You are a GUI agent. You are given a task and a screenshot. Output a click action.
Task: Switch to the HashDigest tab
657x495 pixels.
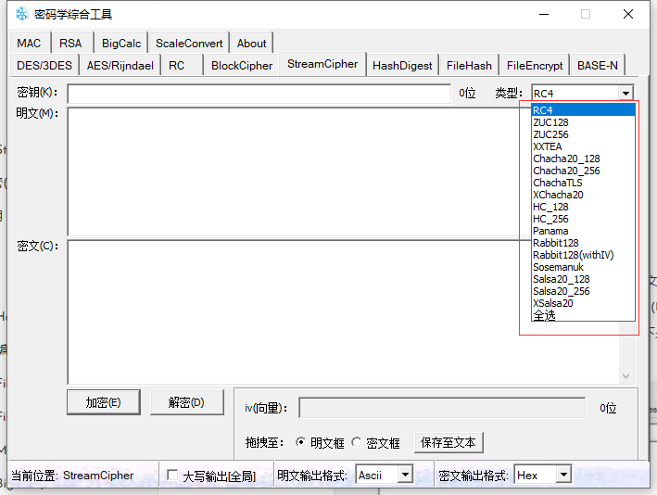402,66
